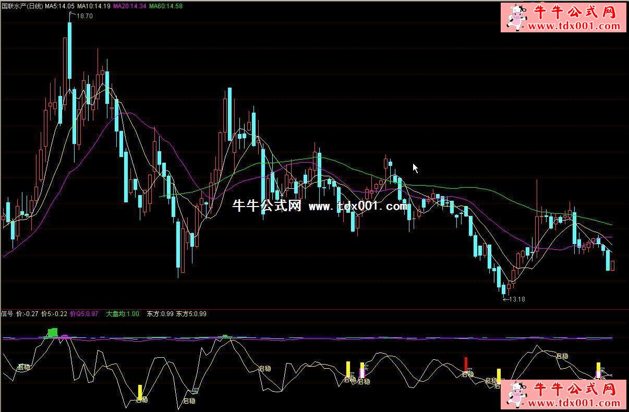Screen dimensions: 629x412
Task: Click the 13.18 lowest price label
Action: pos(517,299)
